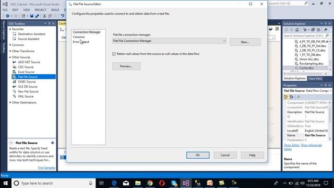
Task: Click Search Solution Explorer input field
Action: (x=304, y=36)
